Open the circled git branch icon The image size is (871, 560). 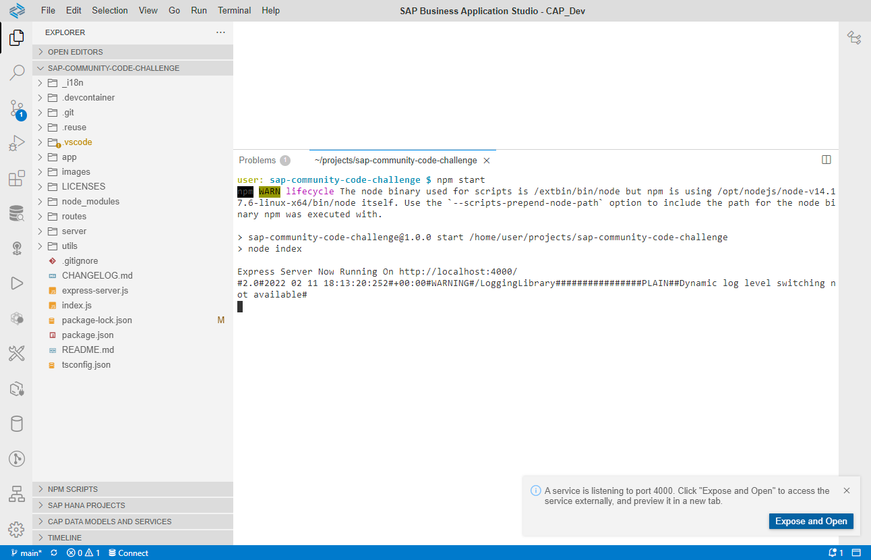coord(17,459)
